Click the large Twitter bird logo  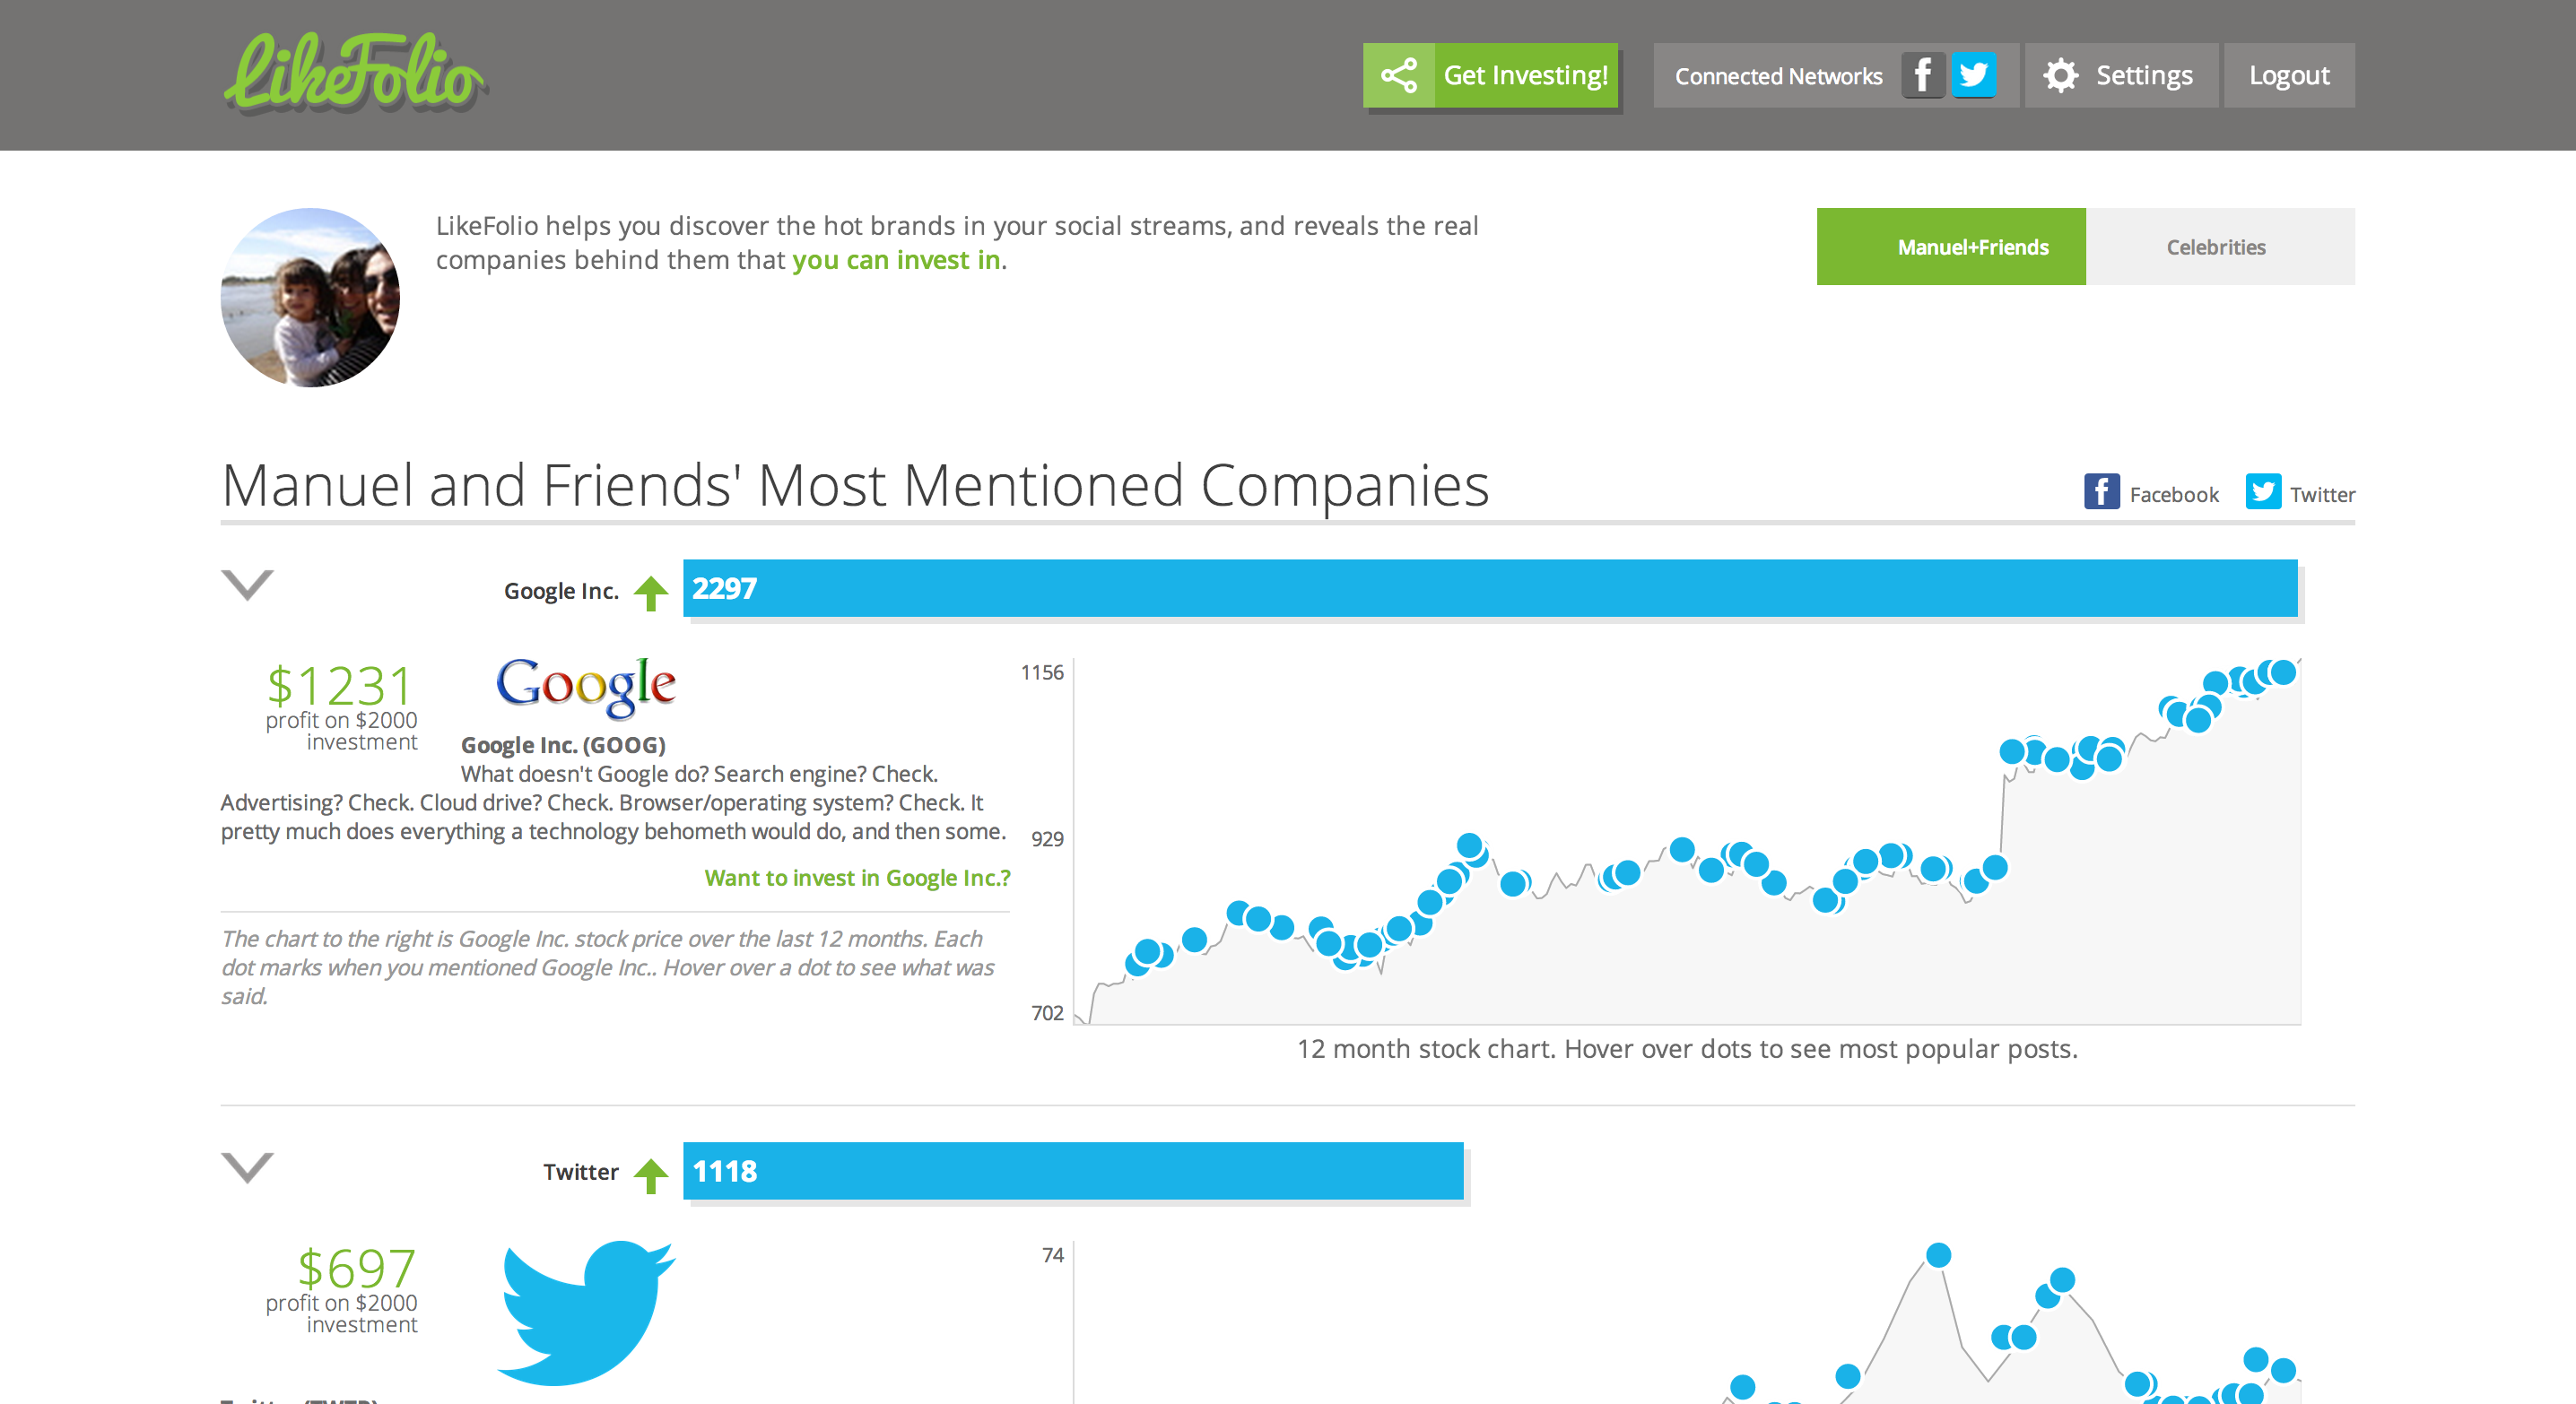click(x=586, y=1312)
